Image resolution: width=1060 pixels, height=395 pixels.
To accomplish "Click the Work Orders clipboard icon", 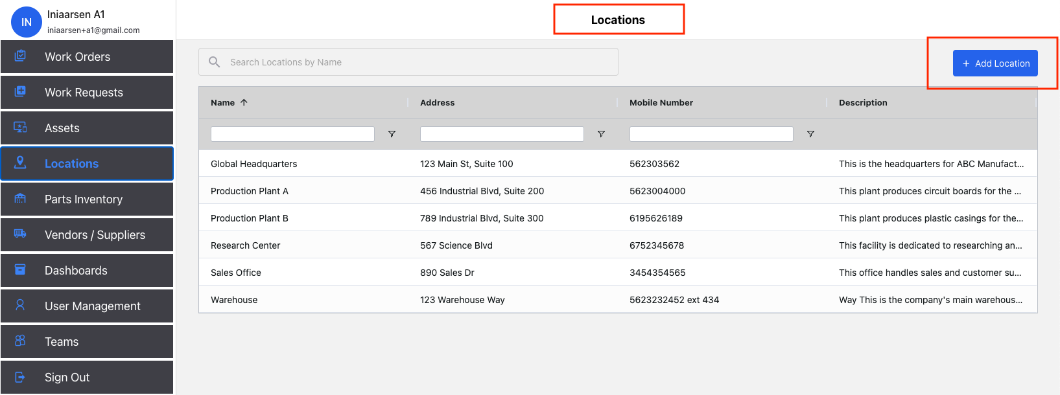I will pyautogui.click(x=20, y=56).
